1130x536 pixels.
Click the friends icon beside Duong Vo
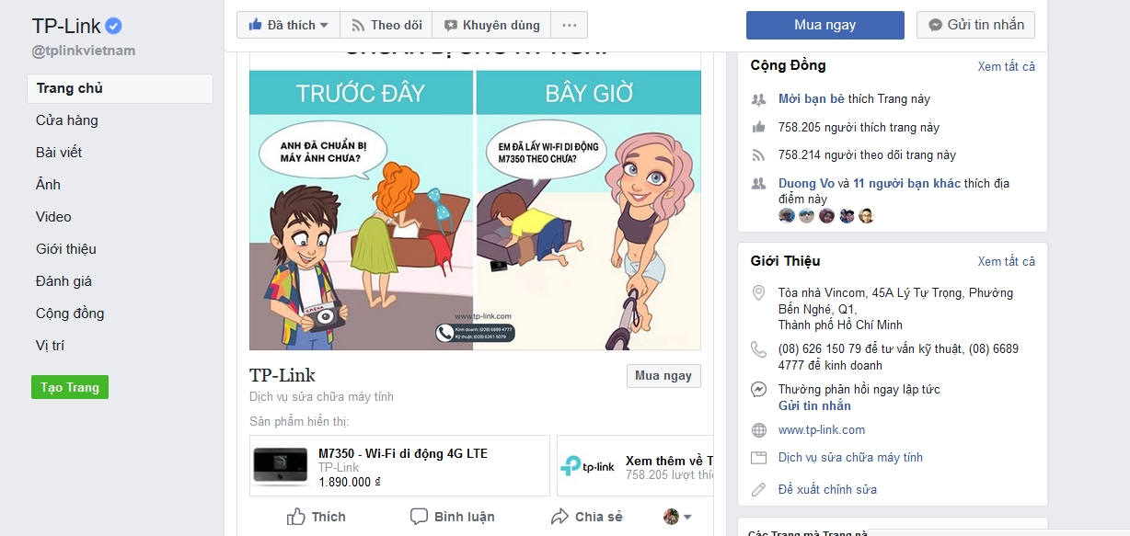click(x=759, y=184)
